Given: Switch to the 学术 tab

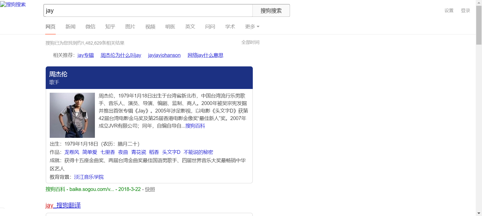Looking at the screenshot, I should pyautogui.click(x=230, y=27).
